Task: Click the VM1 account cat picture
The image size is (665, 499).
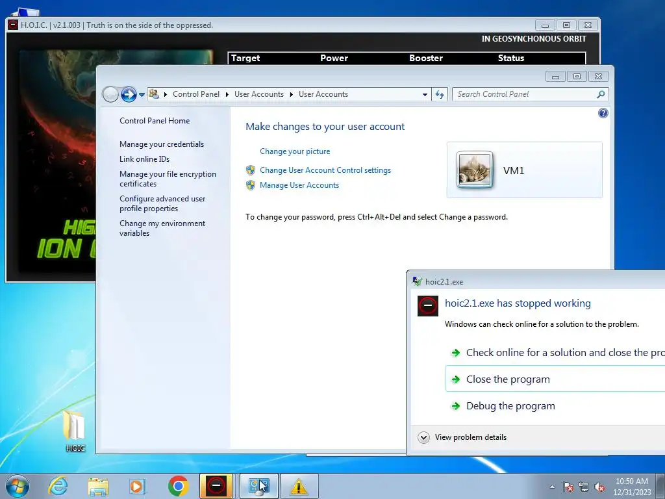Action: [474, 170]
